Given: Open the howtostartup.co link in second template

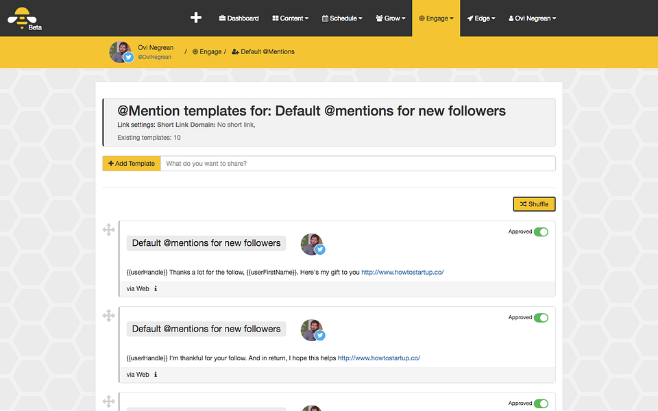Looking at the screenshot, I should point(379,358).
